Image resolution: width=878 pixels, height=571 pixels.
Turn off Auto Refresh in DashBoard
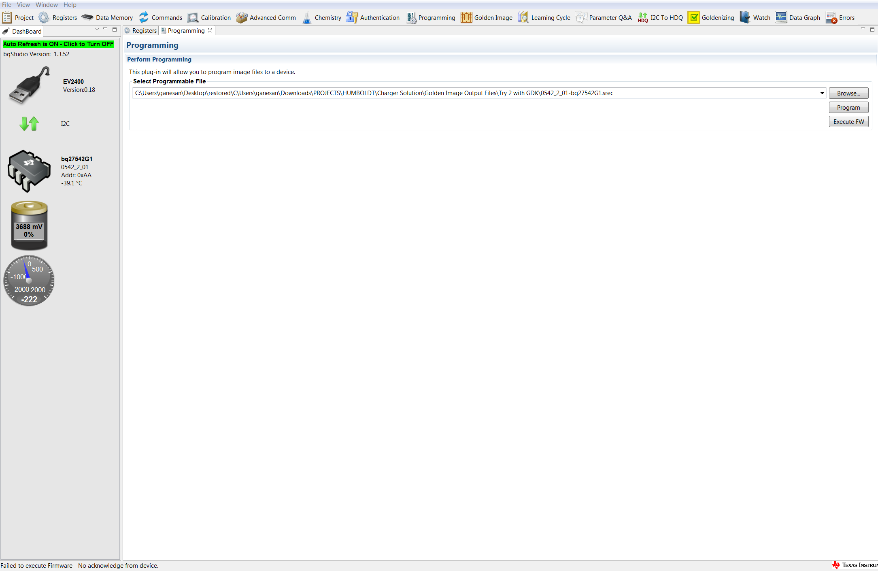tap(58, 44)
